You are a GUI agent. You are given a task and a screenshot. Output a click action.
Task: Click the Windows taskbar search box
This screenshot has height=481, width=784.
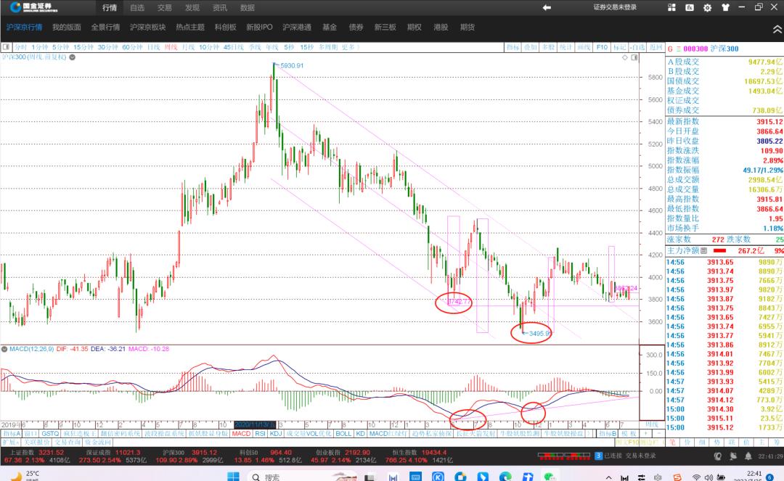290,477
